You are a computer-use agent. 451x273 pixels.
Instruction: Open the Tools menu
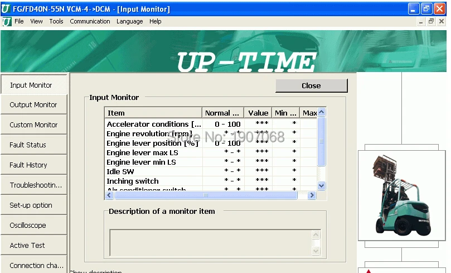(x=56, y=21)
